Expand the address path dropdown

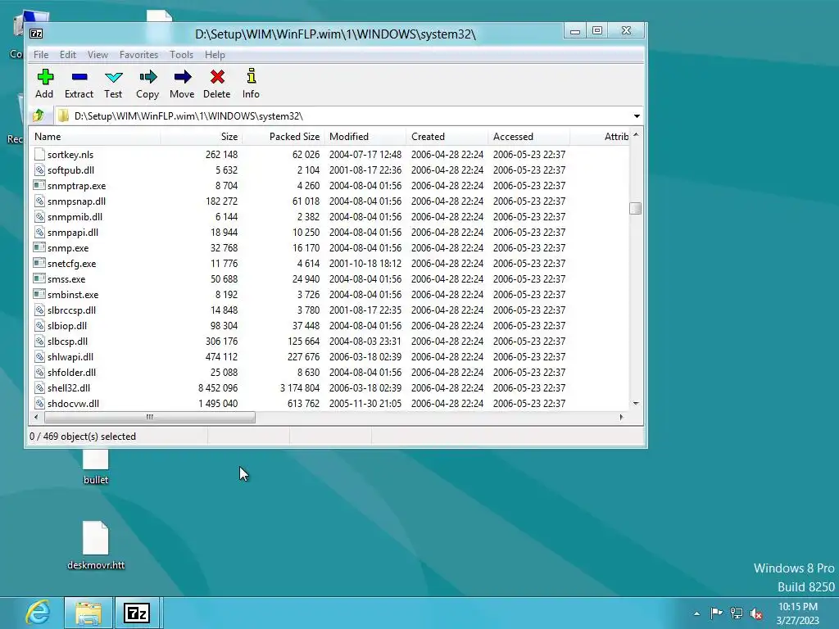pos(637,116)
